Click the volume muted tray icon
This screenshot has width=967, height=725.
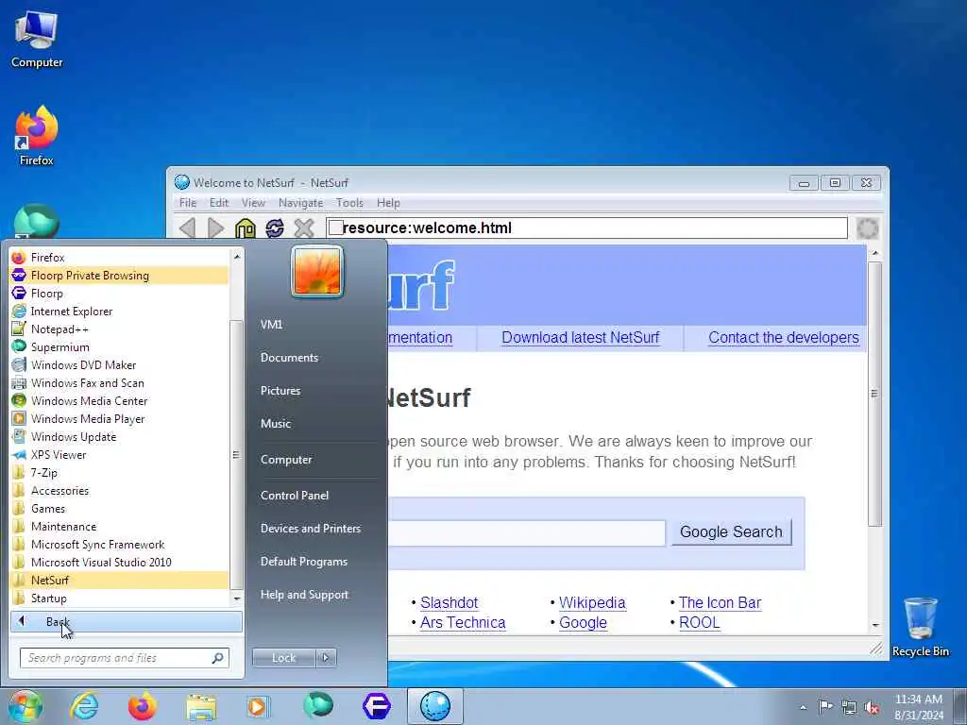[872, 707]
